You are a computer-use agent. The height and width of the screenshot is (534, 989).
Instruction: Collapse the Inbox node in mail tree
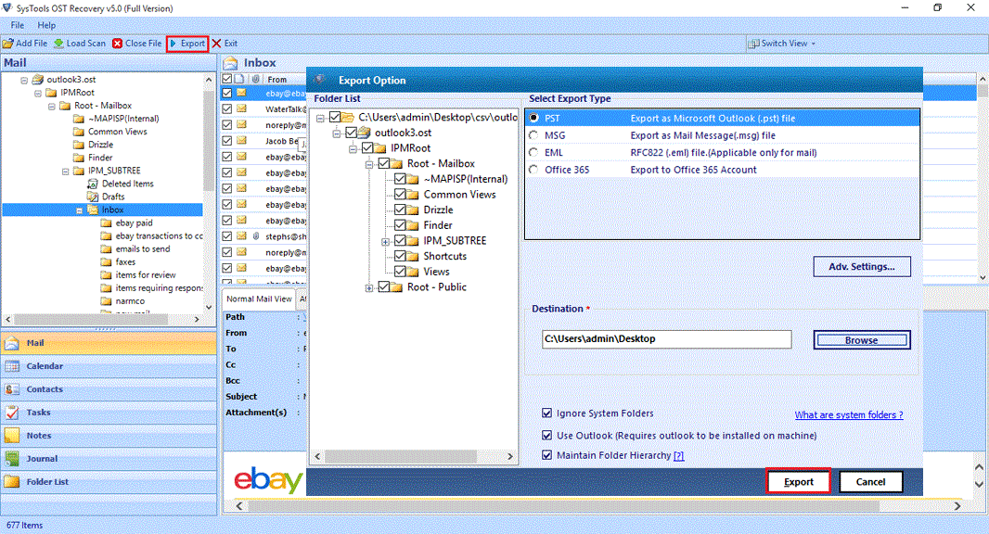80,210
